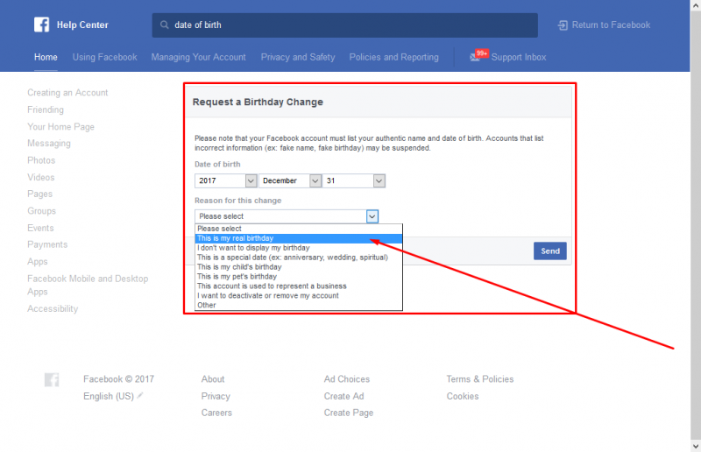Click the Ad Choices footer link

click(347, 379)
